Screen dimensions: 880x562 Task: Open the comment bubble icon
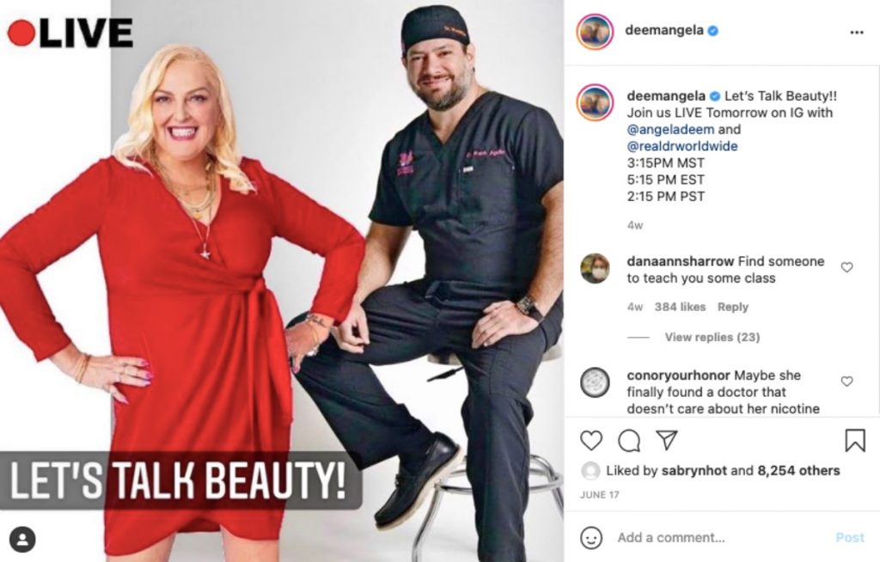629,441
